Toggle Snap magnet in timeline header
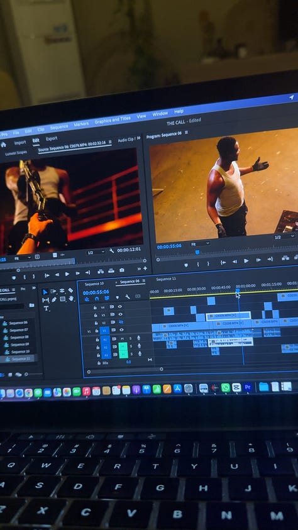The height and width of the screenshot is (530, 298). (x=97, y=299)
